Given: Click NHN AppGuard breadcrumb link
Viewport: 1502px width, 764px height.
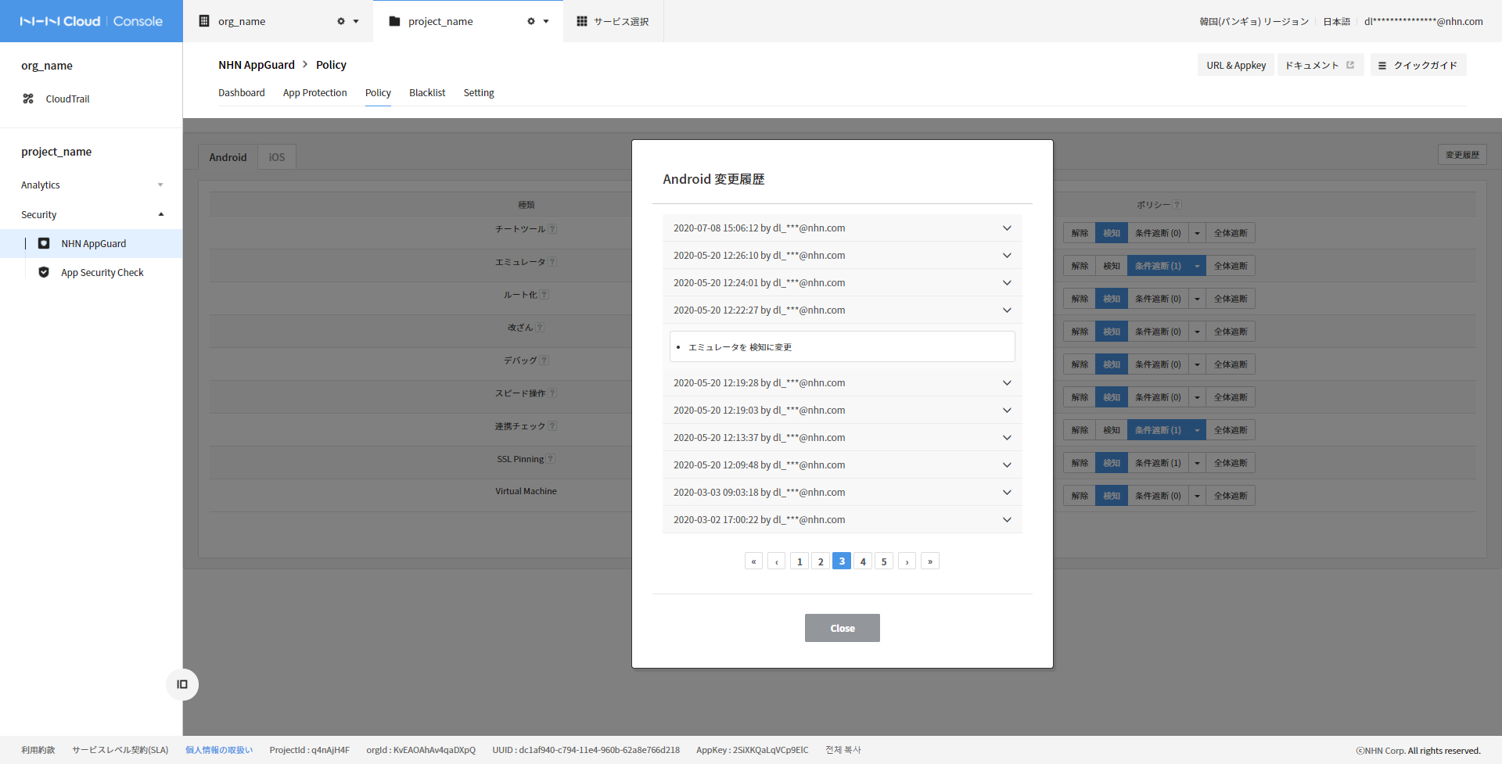Looking at the screenshot, I should 257,65.
